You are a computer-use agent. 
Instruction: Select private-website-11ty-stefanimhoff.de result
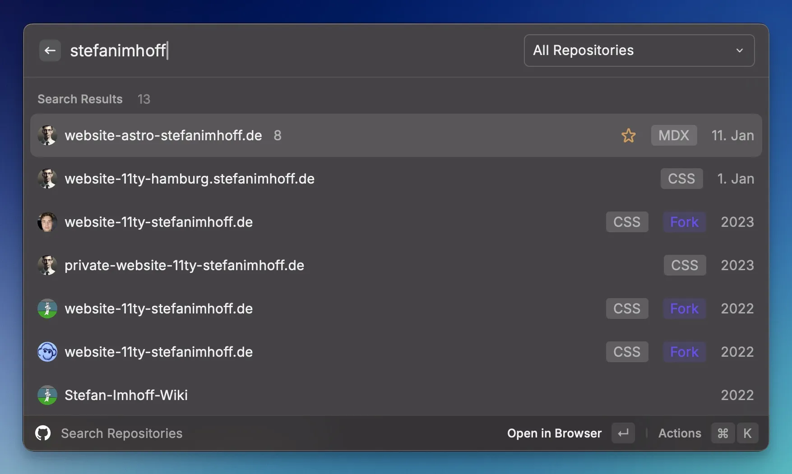(x=184, y=265)
